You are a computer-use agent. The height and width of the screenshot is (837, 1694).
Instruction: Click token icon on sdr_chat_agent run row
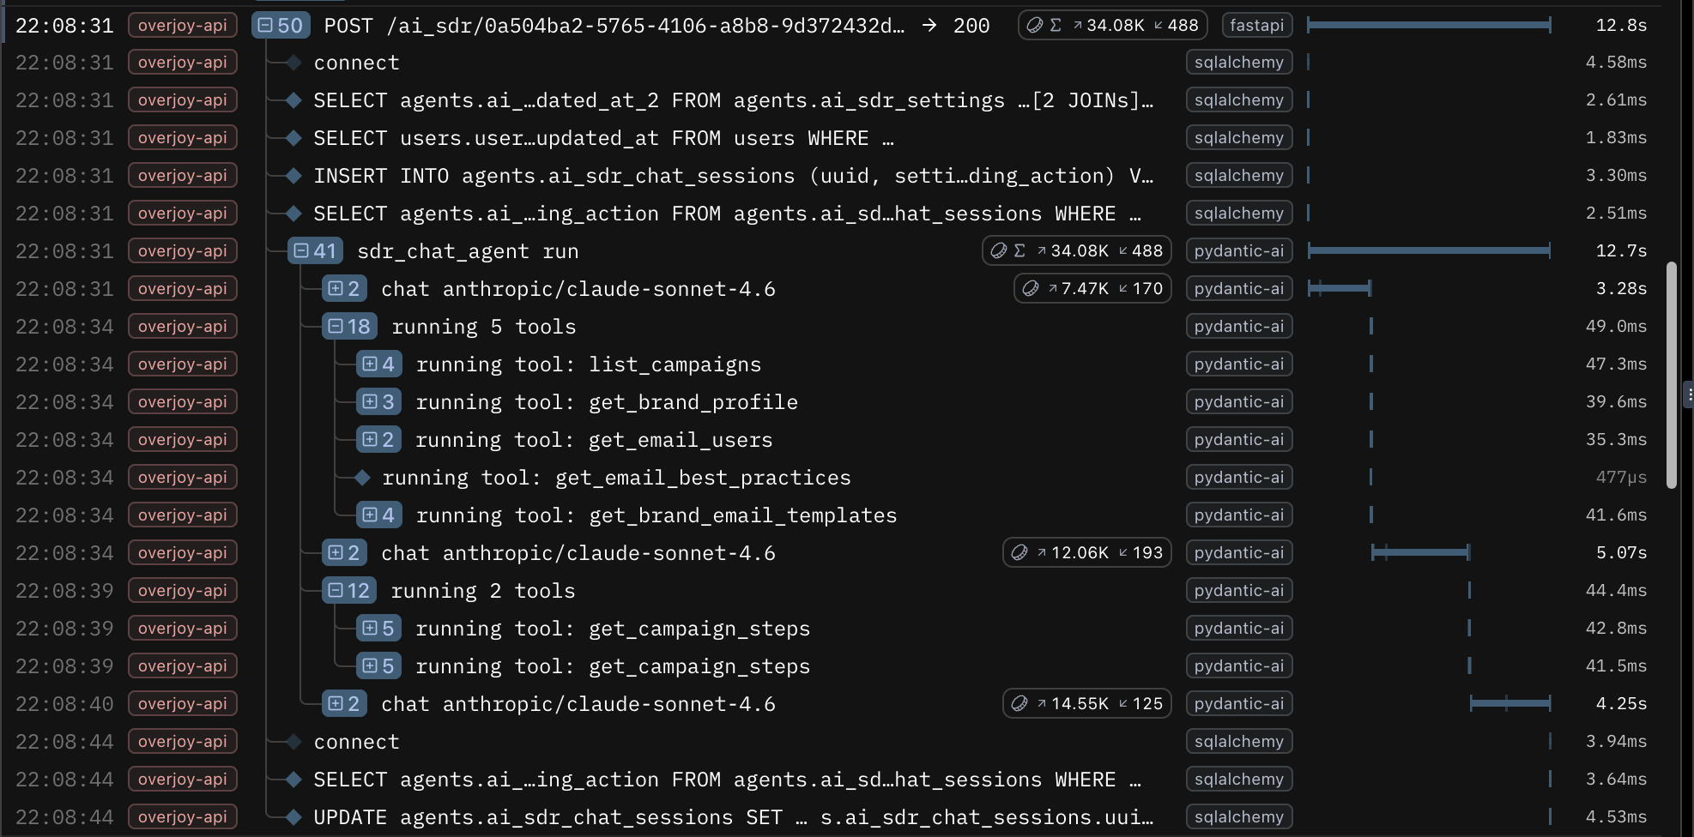[x=999, y=251]
